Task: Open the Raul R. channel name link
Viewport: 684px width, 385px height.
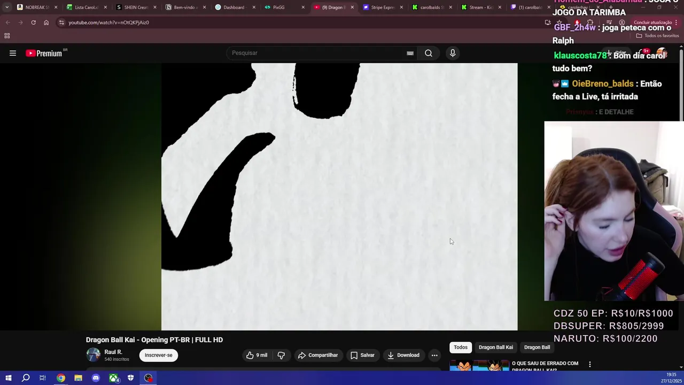Action: pyautogui.click(x=113, y=352)
